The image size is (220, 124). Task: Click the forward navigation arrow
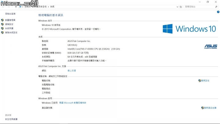pos(9,7)
